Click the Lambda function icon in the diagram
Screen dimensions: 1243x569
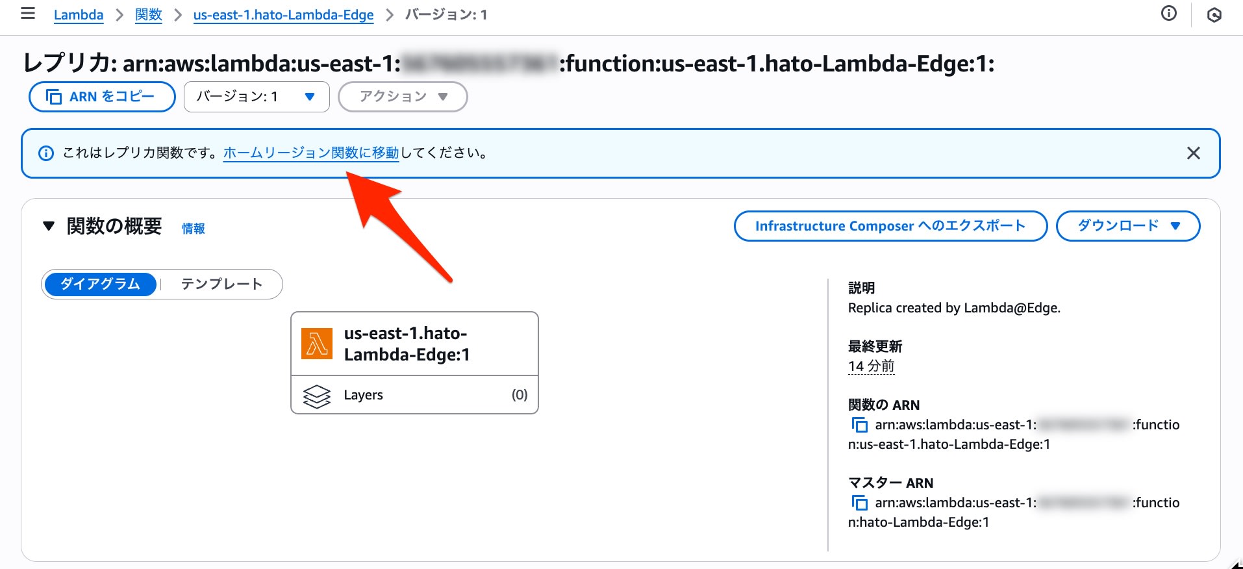[x=317, y=344]
